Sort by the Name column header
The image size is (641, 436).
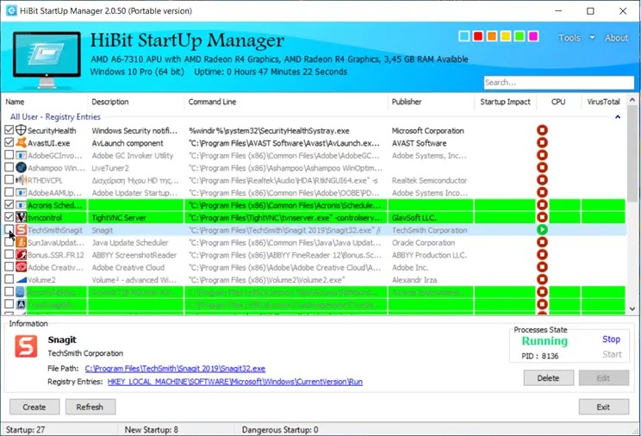(x=44, y=102)
